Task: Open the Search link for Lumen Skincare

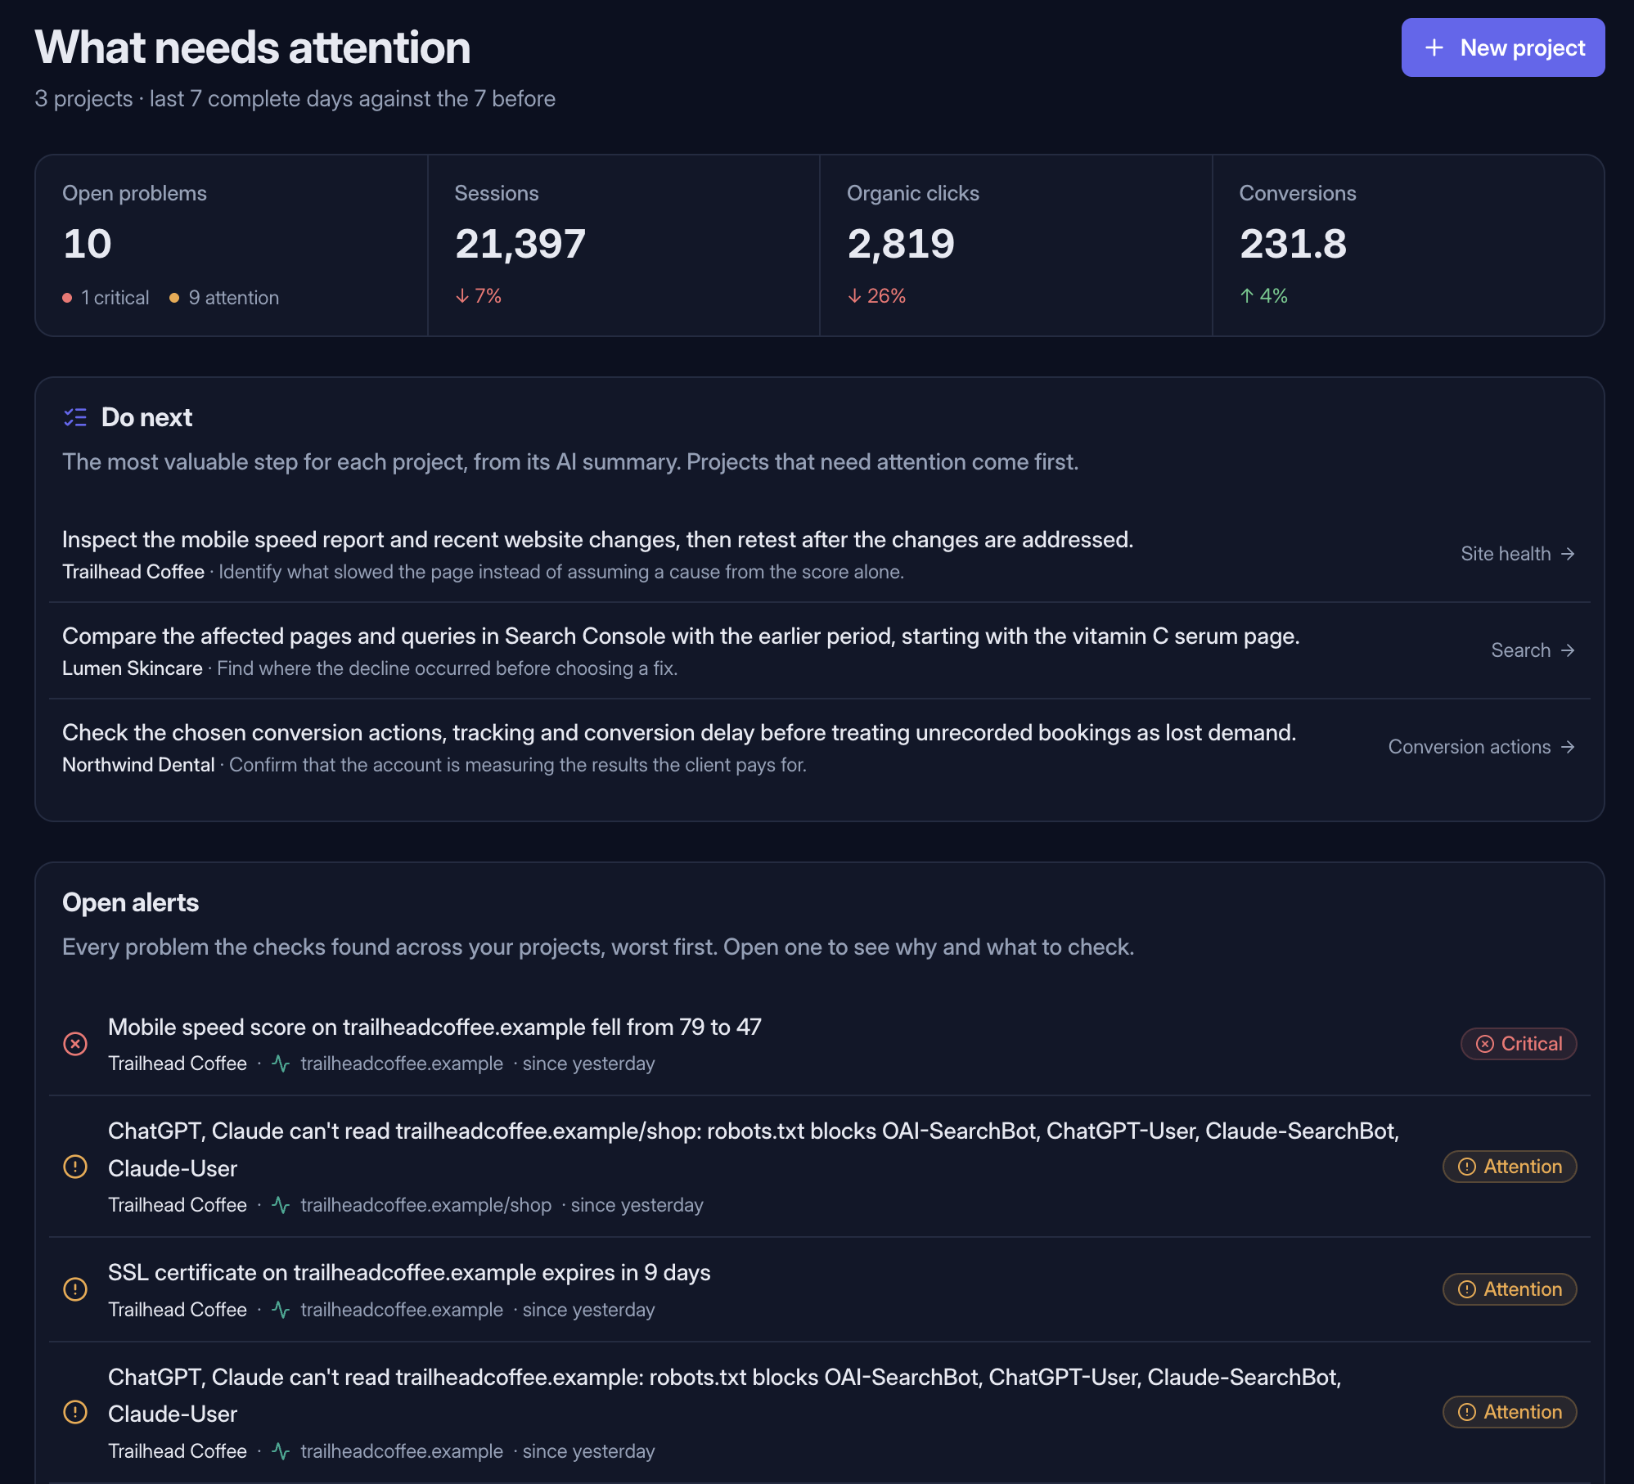Action: (x=1532, y=650)
